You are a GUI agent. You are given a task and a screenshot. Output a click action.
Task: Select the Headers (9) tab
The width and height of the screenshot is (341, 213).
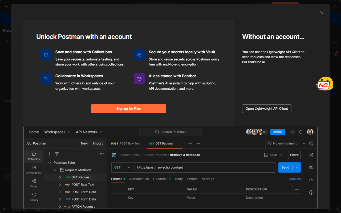[x=162, y=179]
